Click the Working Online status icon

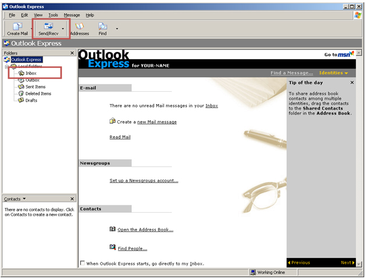253,272
